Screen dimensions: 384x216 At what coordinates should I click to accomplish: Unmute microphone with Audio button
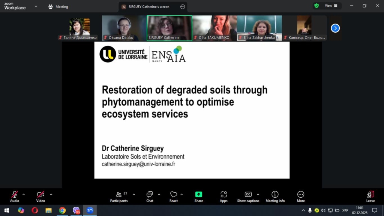(14, 196)
